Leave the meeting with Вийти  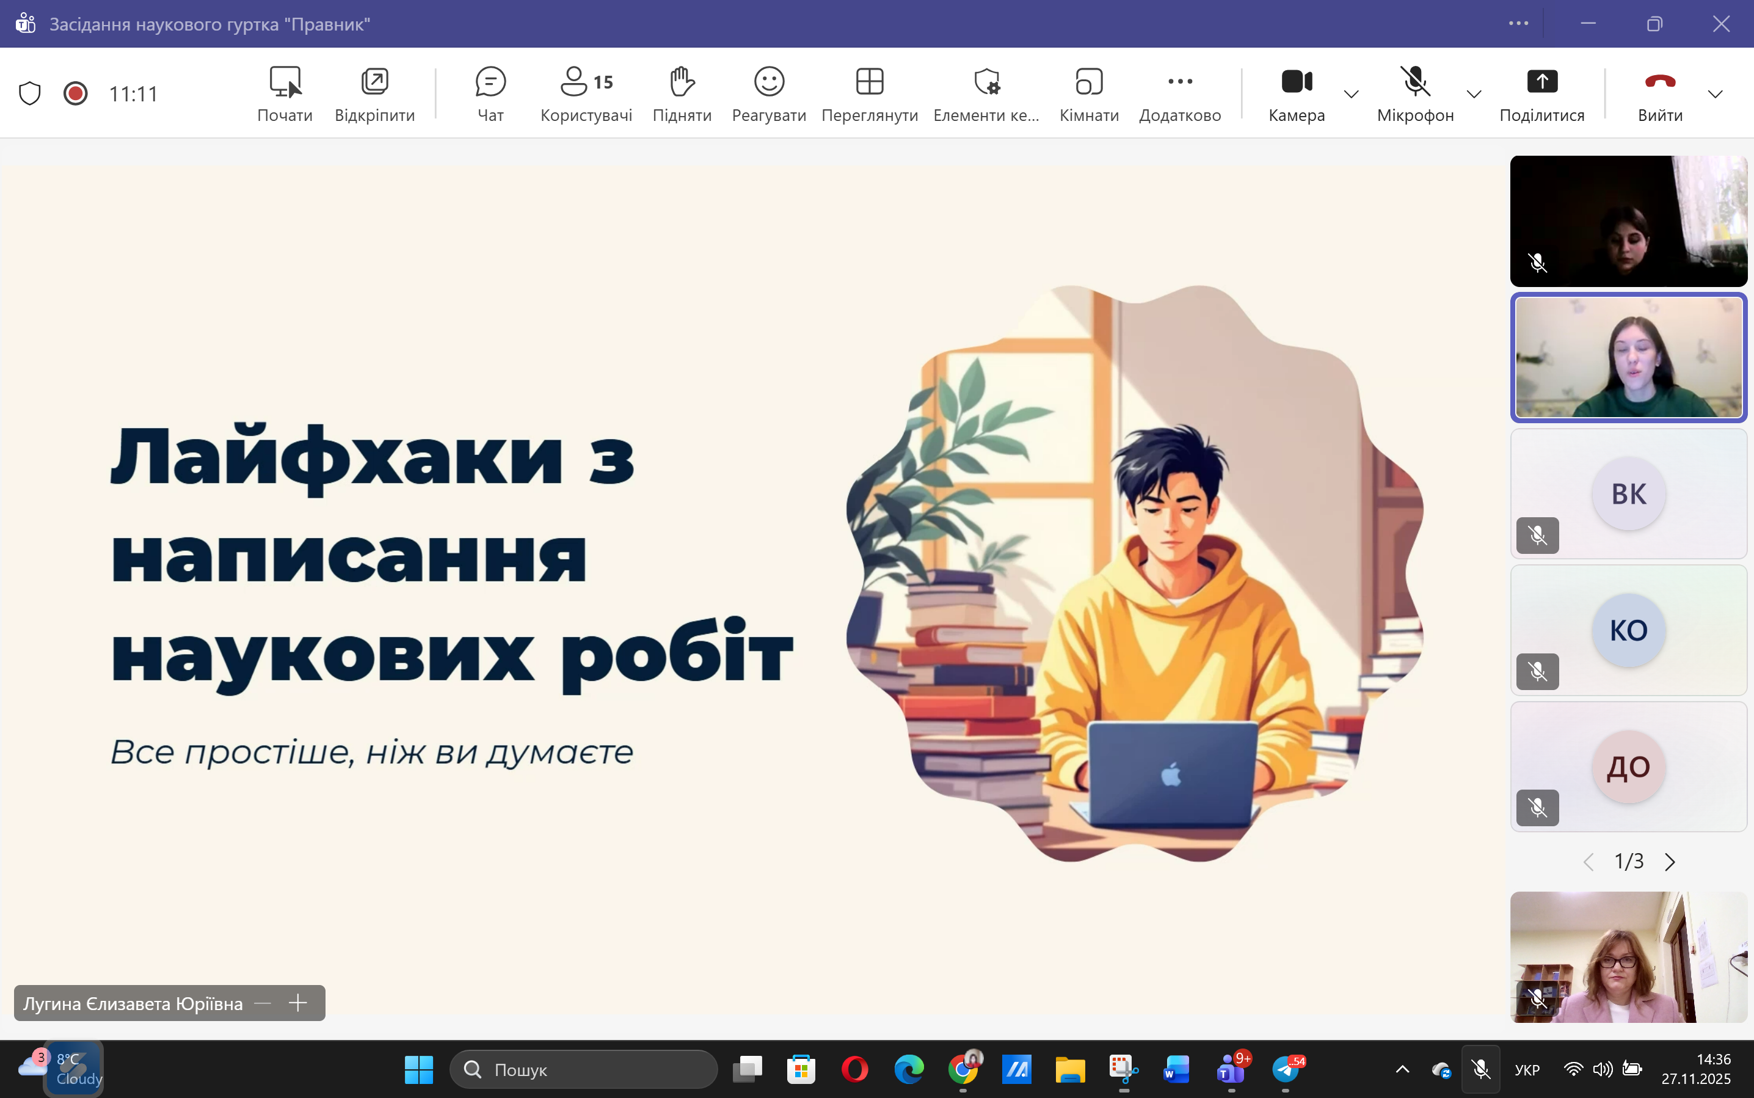click(1659, 93)
